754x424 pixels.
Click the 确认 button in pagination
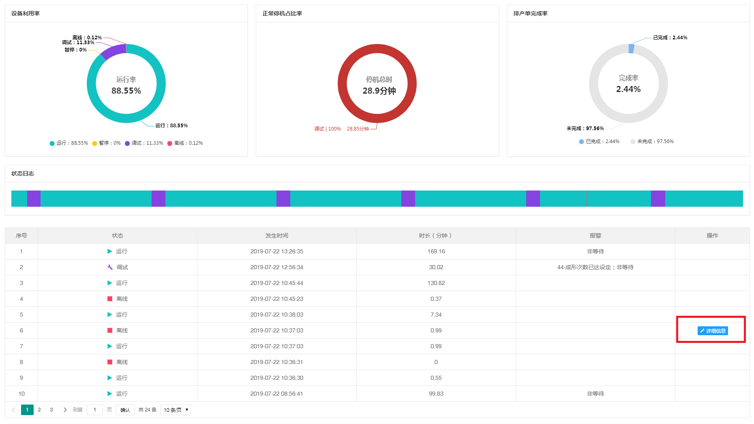[125, 410]
